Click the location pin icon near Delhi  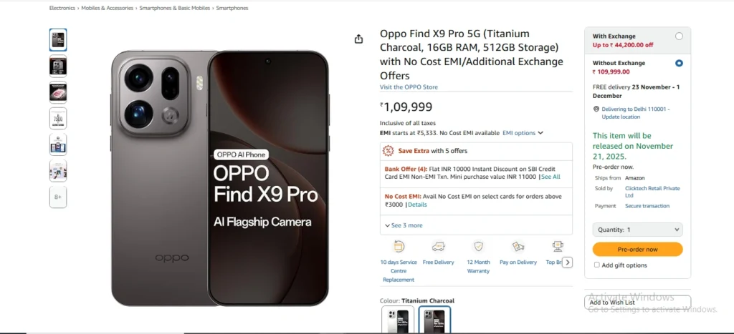click(596, 109)
